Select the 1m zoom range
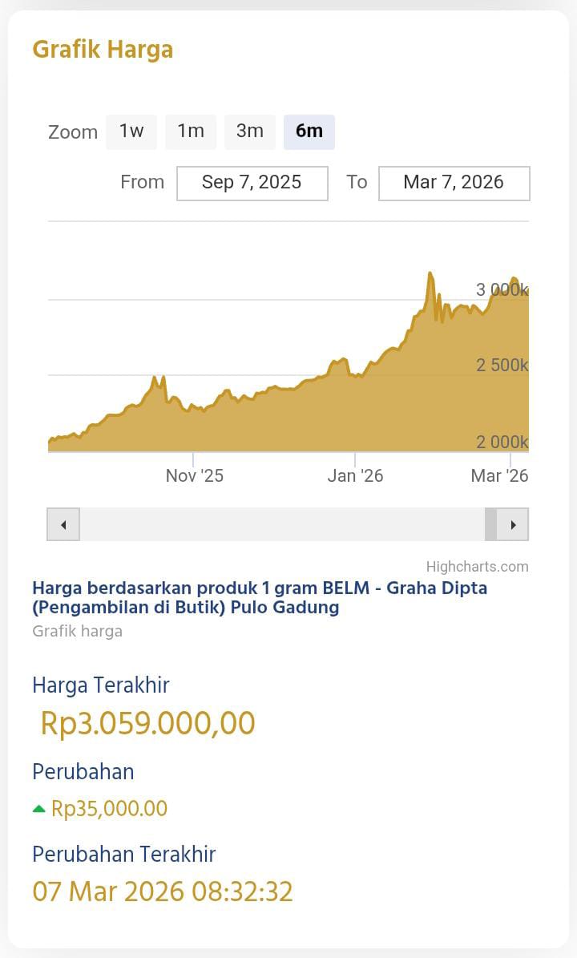Image resolution: width=577 pixels, height=958 pixels. click(191, 131)
